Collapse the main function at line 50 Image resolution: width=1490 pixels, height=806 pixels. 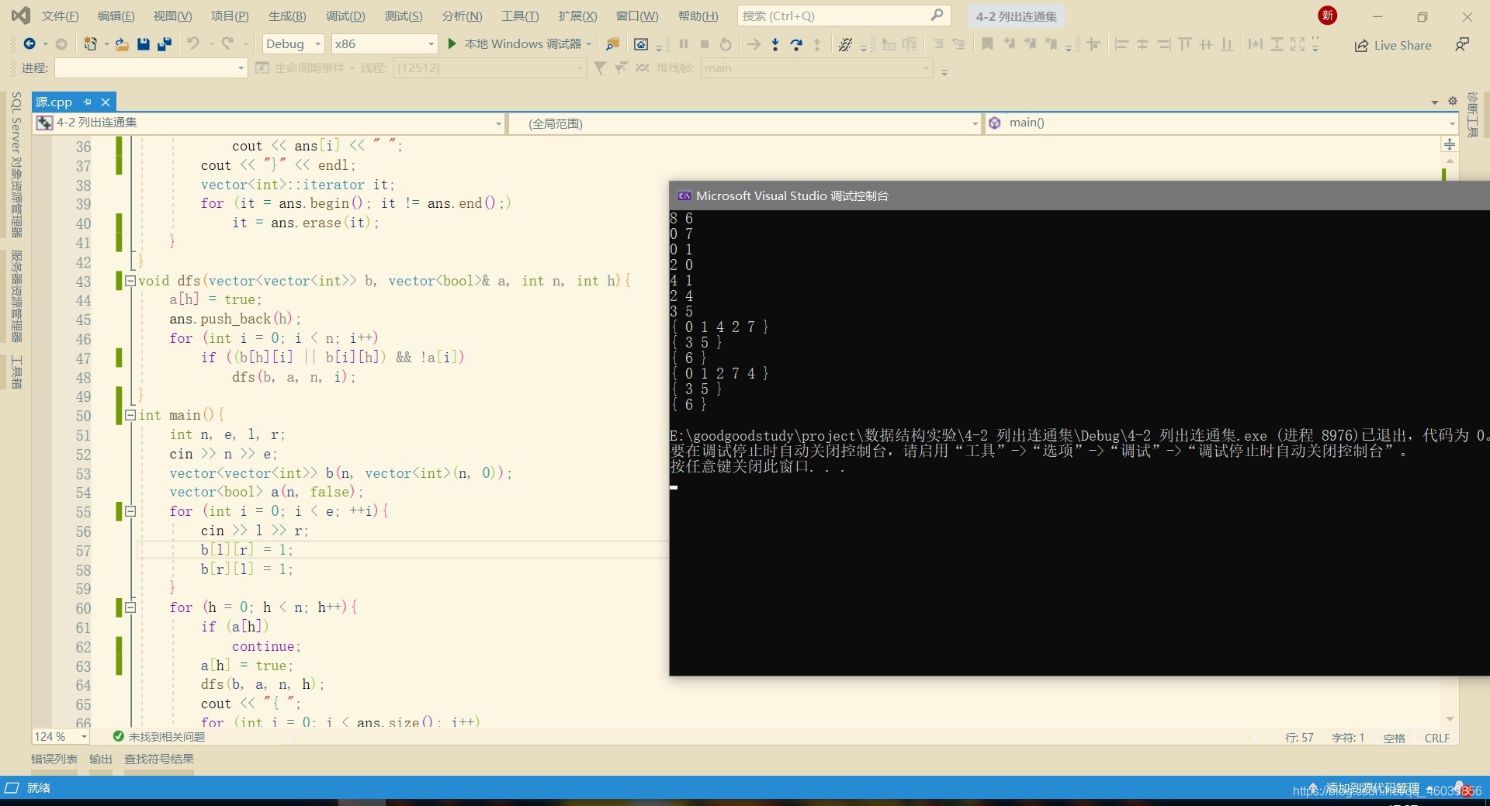[130, 415]
